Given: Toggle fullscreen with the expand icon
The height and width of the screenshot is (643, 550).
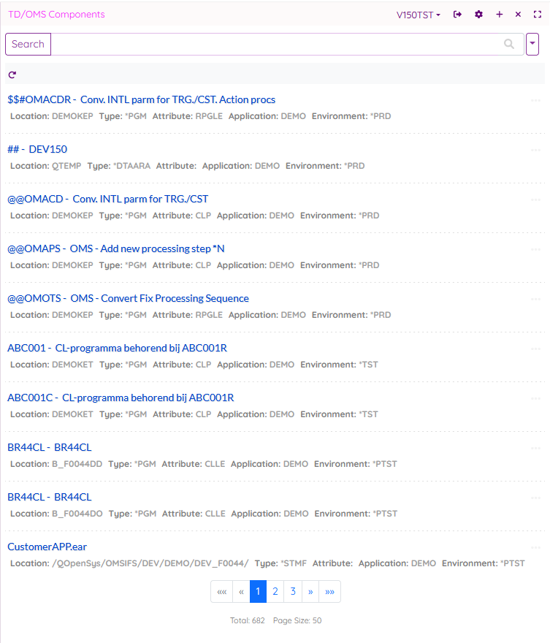Looking at the screenshot, I should pos(538,15).
